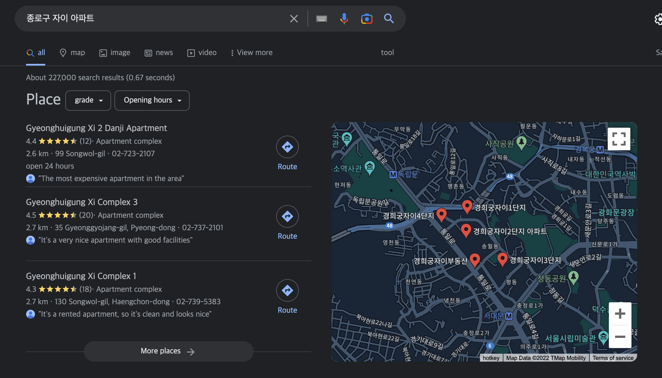Screen dimensions: 662x378
Task: Click Route icon for Xi 2 Danji Apartment
Action: point(287,147)
